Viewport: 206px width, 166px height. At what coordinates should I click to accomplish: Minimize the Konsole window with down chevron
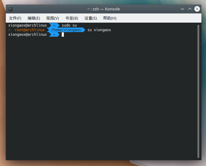[182, 9]
